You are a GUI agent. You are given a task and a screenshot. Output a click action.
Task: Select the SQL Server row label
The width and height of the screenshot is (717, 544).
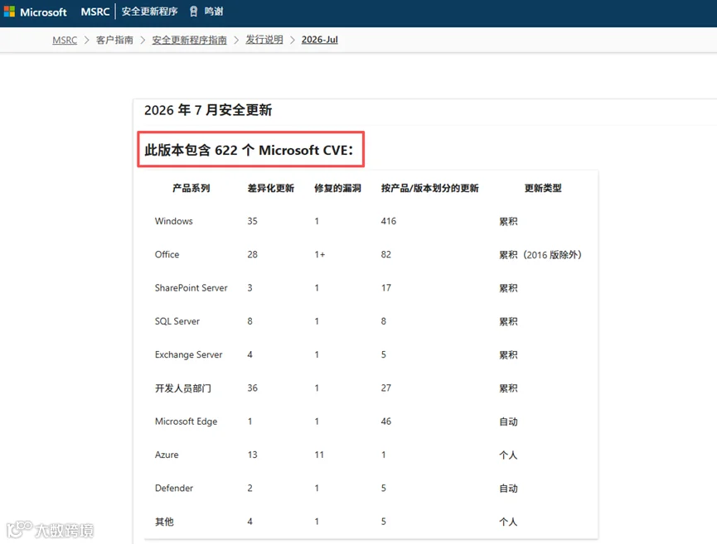point(177,321)
